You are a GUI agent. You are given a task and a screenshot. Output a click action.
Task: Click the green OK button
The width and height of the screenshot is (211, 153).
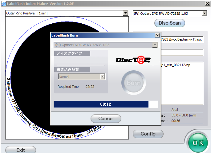(198, 143)
